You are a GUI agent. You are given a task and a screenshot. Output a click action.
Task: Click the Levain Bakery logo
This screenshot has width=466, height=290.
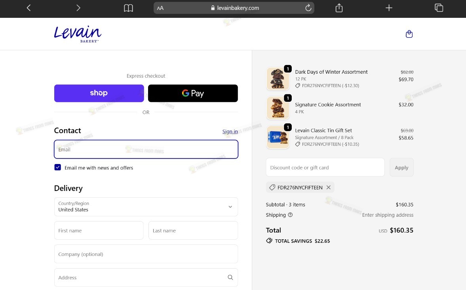pos(78,34)
